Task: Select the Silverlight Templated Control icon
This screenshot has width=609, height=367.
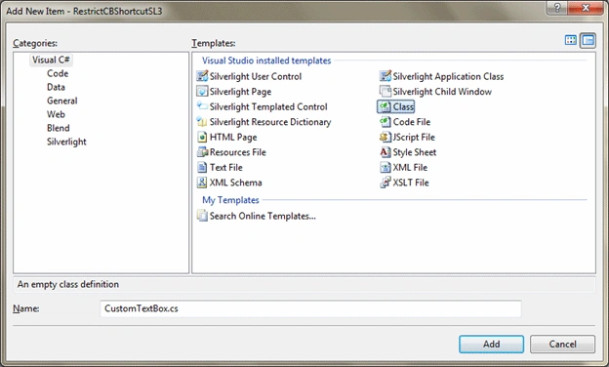Action: tap(202, 106)
